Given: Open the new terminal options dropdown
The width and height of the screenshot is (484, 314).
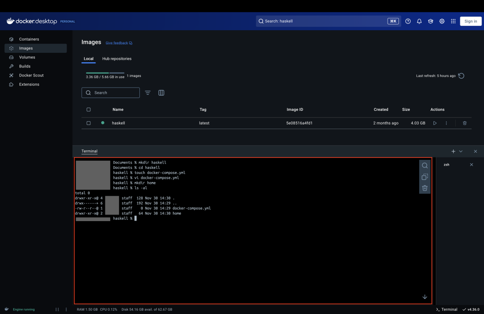Looking at the screenshot, I should point(460,151).
